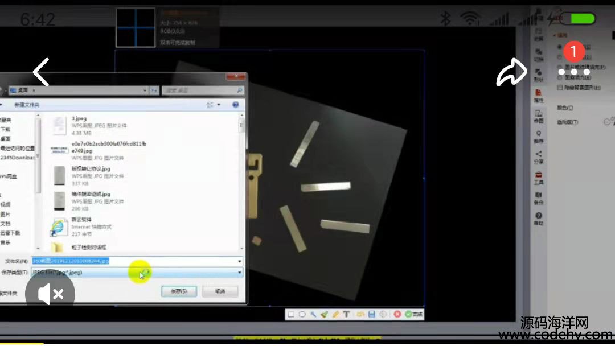Image resolution: width=615 pixels, height=346 pixels.
Task: Open the 形状 shapes sidebar panel
Action: tap(539, 75)
